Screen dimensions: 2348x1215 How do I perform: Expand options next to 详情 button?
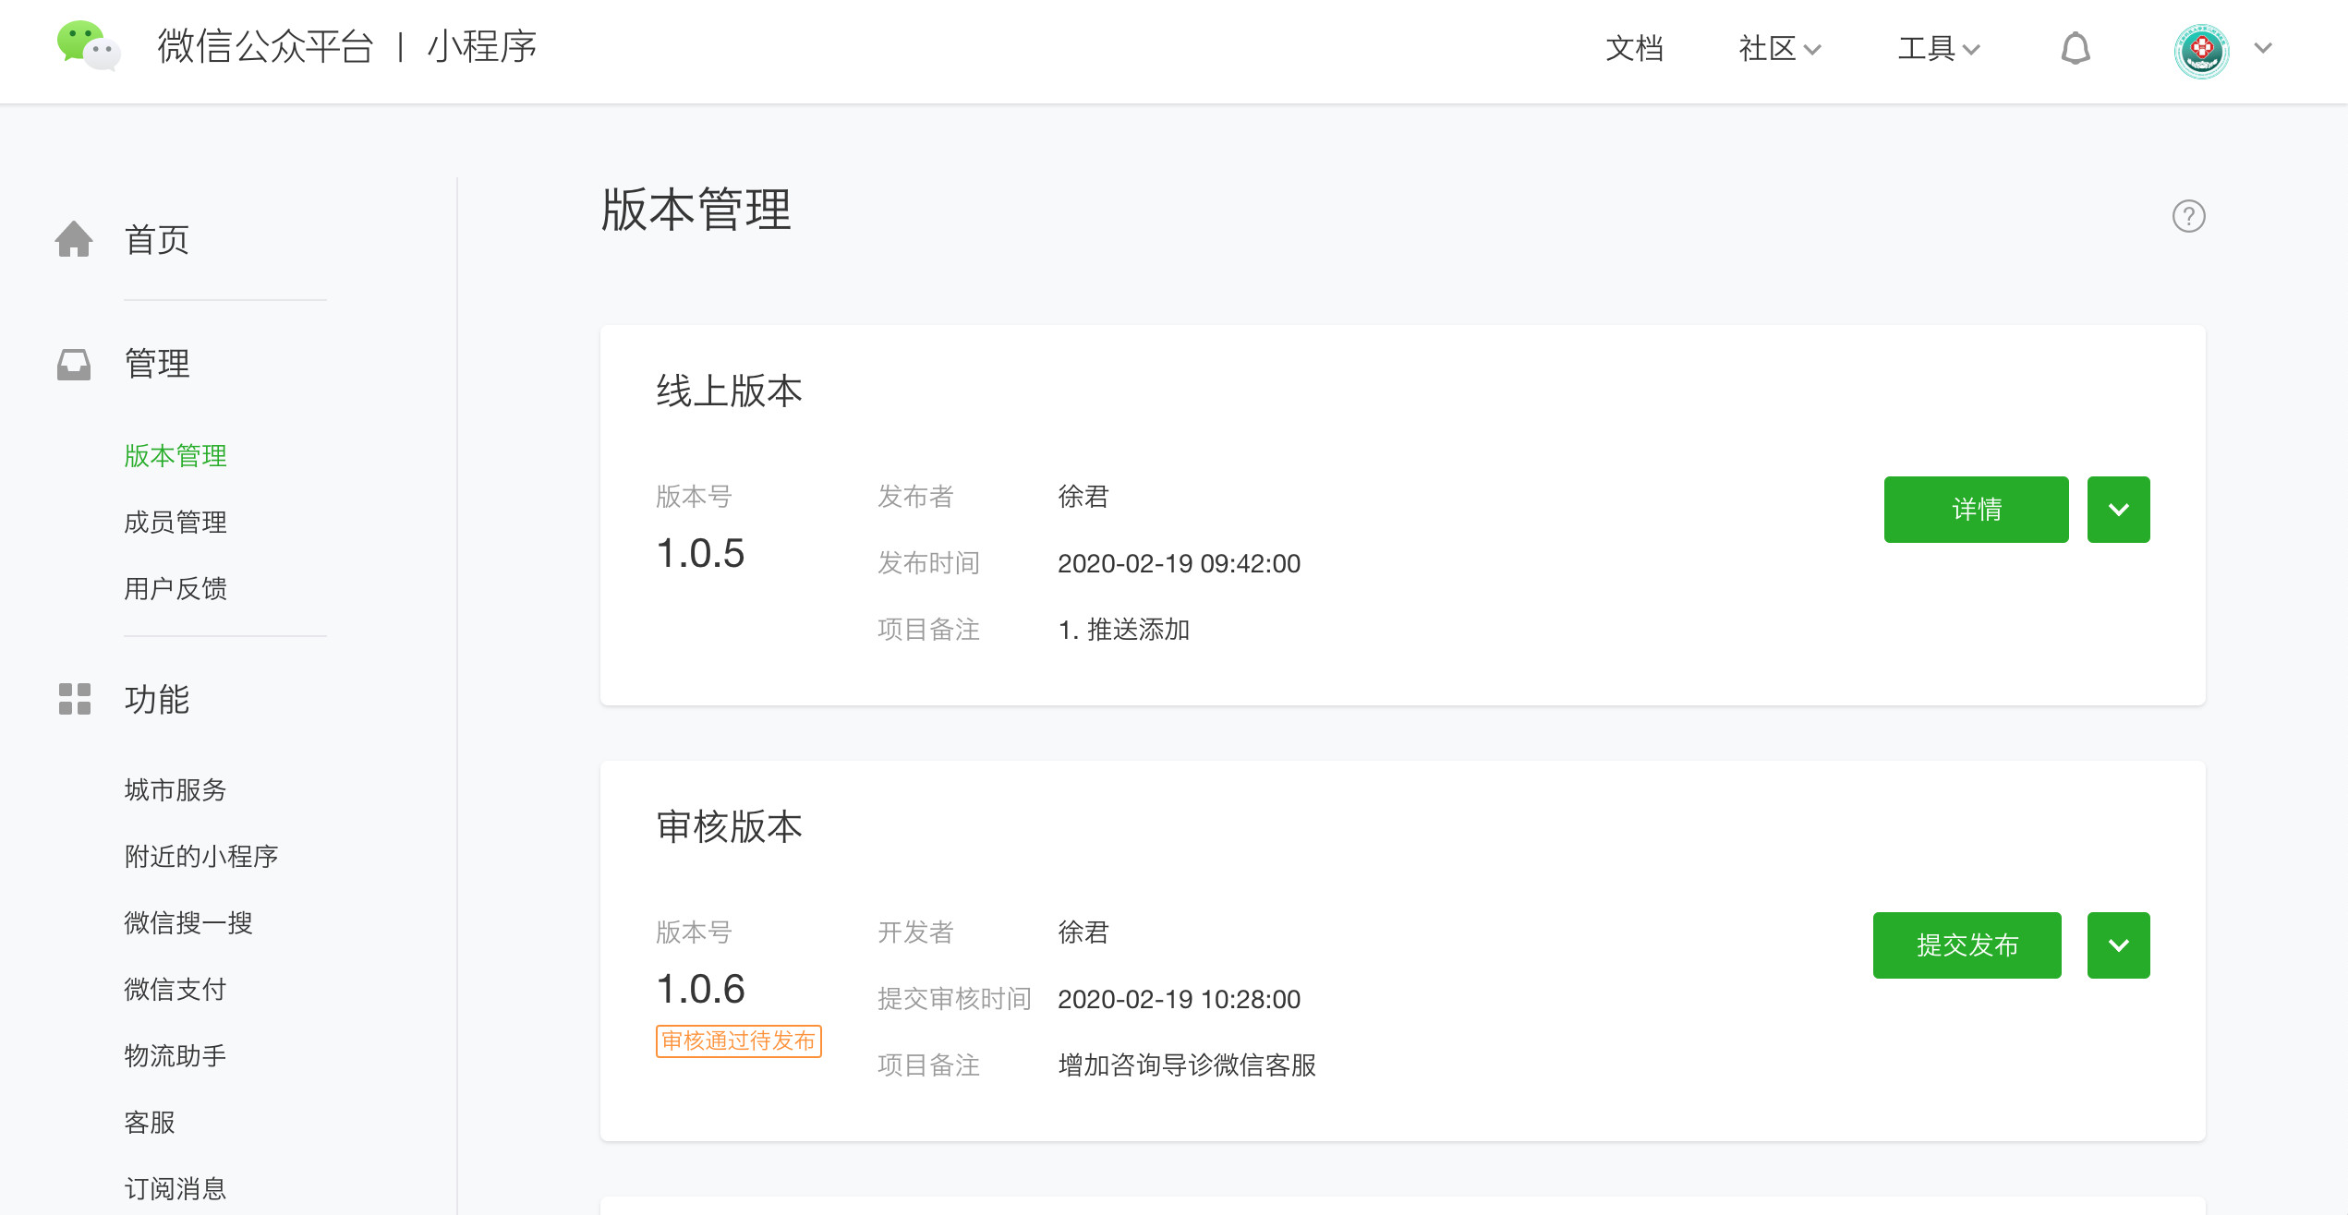2118,510
